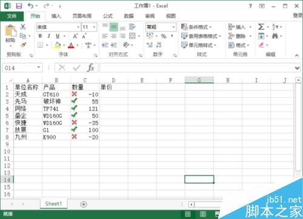Click the Wrap Text icon
The width and height of the screenshot is (303, 219).
click(132, 27)
